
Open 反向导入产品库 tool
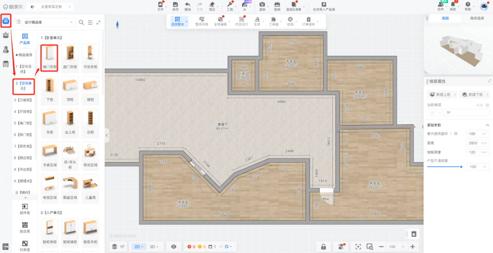tap(324, 6)
